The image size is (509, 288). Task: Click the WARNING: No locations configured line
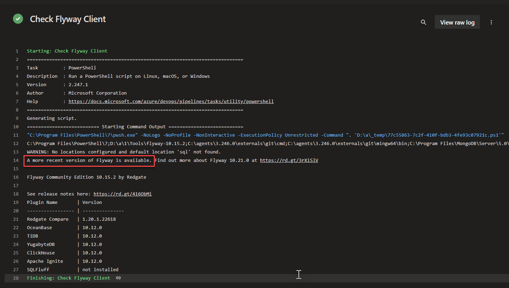pos(124,152)
